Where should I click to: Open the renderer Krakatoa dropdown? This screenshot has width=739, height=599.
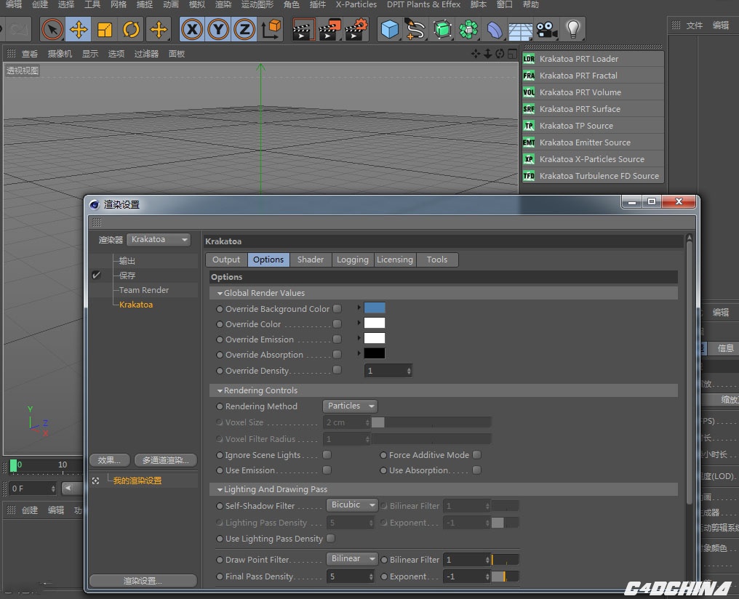coord(159,239)
